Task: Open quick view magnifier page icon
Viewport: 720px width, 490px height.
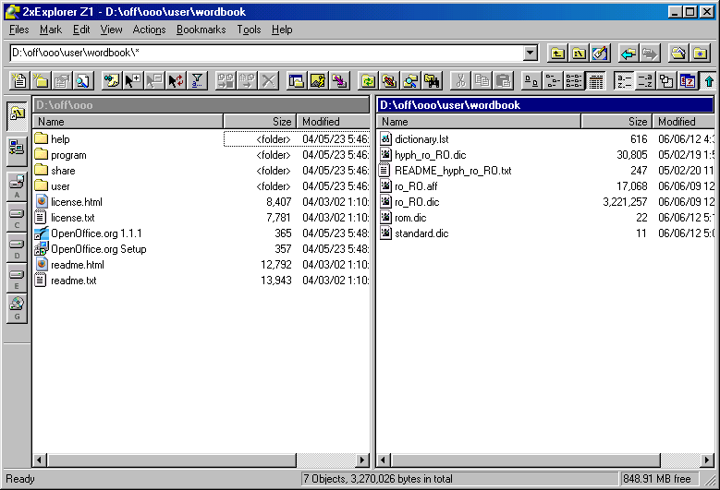Action: (x=83, y=81)
